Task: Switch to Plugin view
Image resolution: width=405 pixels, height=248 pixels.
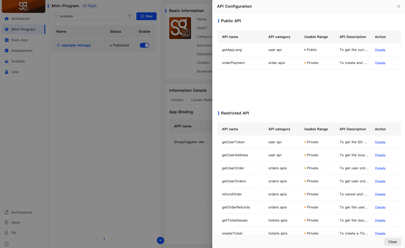Action: [x=90, y=6]
